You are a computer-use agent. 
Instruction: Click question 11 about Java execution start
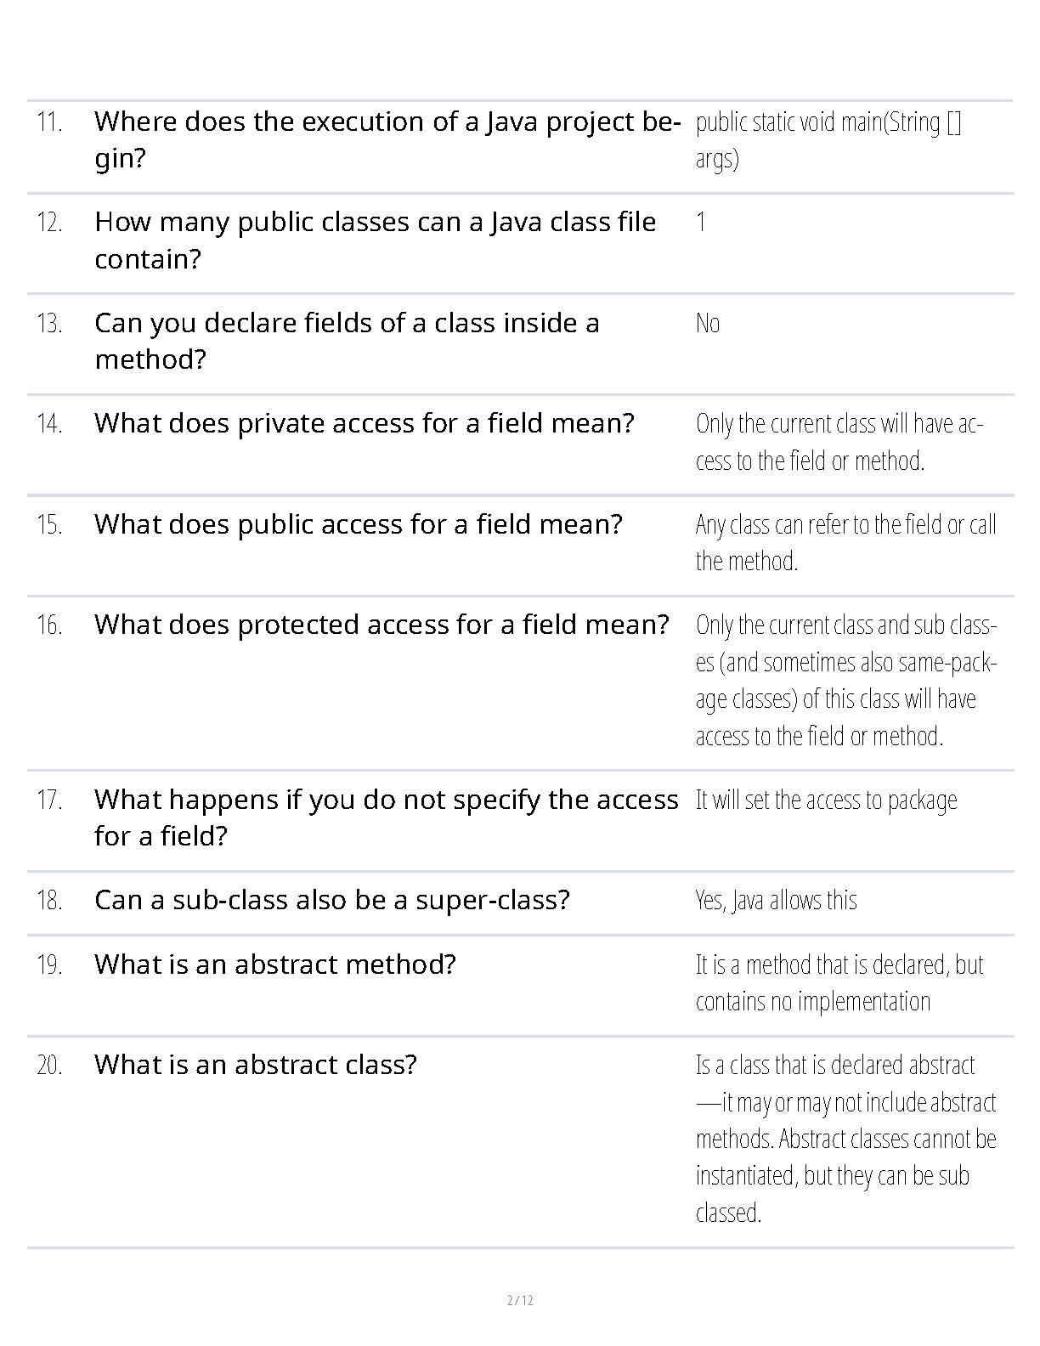(x=387, y=139)
